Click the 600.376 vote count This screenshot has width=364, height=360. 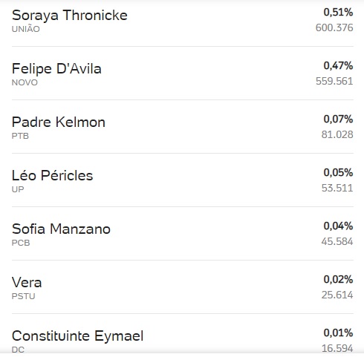(x=334, y=27)
